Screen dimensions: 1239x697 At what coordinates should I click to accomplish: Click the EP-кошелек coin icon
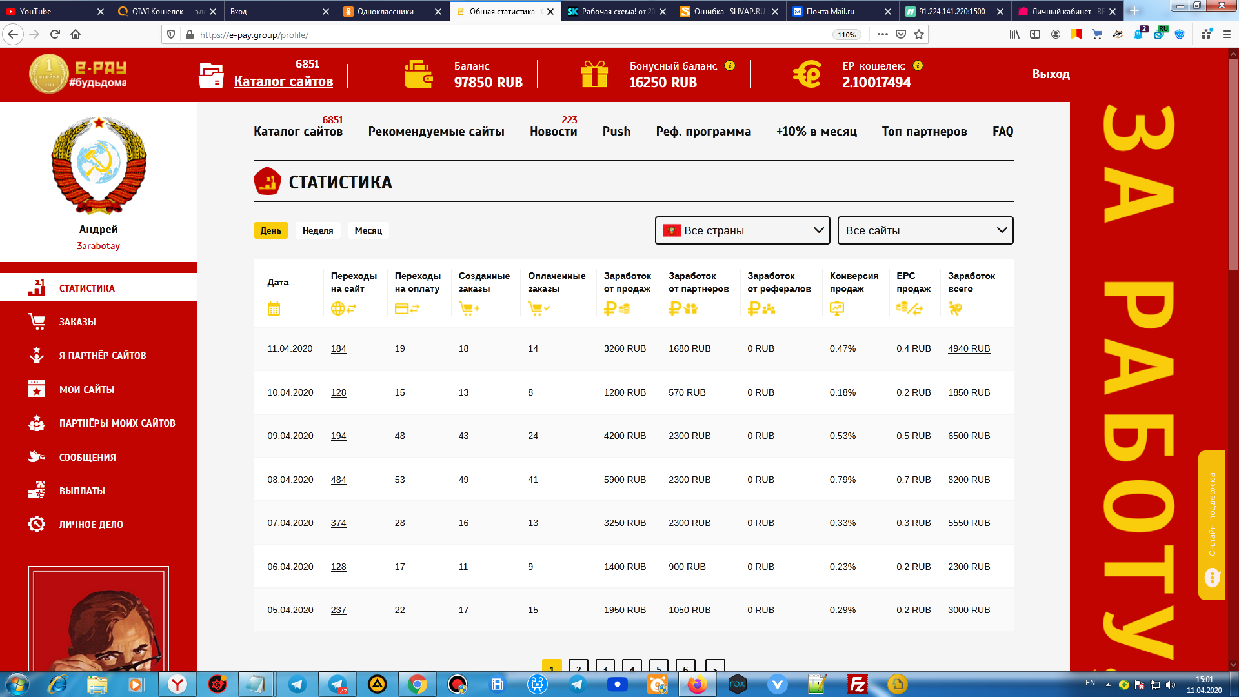click(807, 74)
